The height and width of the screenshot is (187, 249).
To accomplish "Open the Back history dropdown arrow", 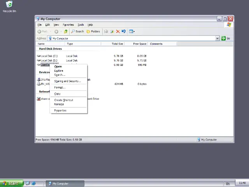I will [51, 32].
